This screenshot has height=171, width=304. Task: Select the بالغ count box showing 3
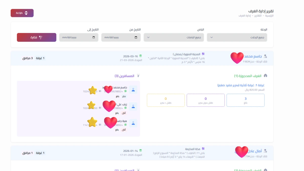point(245,100)
